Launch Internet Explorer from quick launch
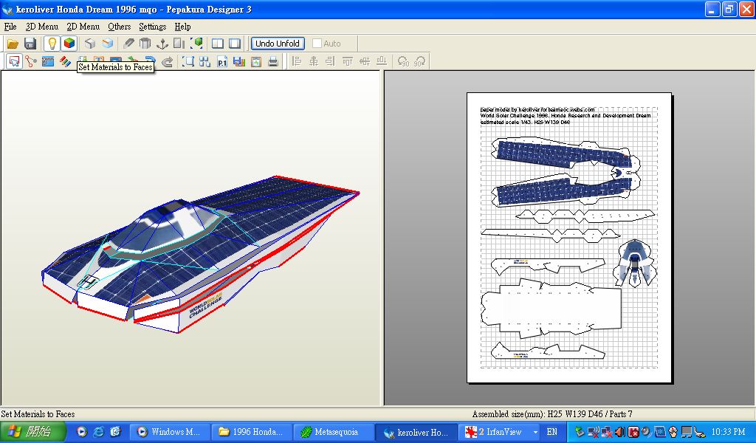 pos(98,432)
